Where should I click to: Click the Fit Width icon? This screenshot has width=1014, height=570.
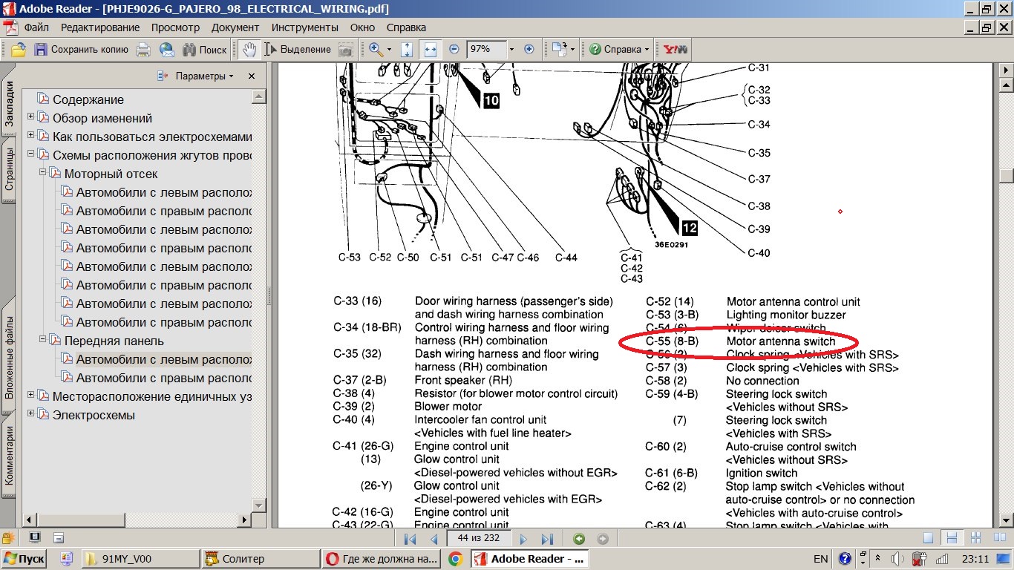430,50
